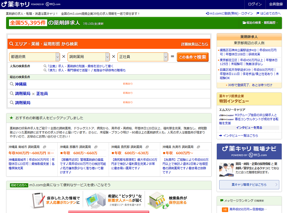Open new-window icon for 南城市 job
The image size is (287, 213).
(x=44, y=147)
